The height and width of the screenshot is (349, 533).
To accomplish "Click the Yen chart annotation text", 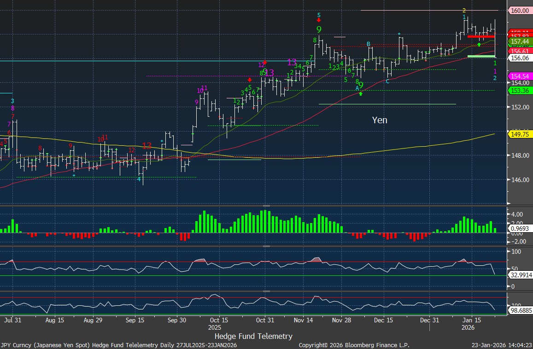I will click(x=380, y=120).
